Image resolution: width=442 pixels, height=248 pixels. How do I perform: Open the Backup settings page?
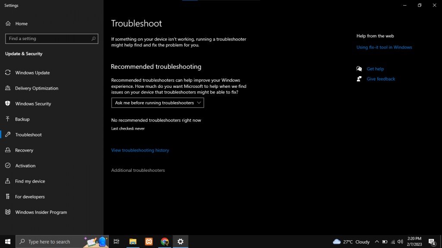22,119
